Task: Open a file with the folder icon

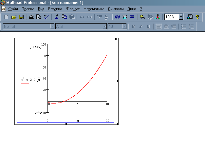Action: point(14,17)
